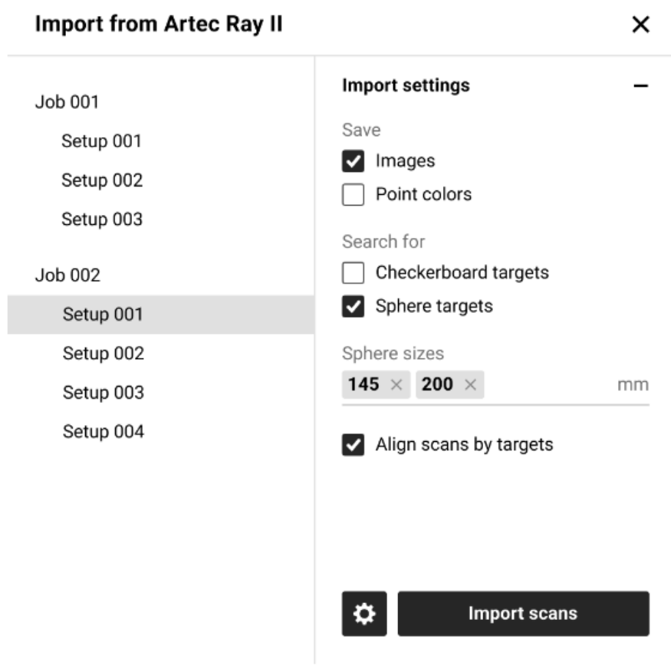Select Setup 001 under Job 001
This screenshot has height=669, width=671.
click(x=101, y=141)
